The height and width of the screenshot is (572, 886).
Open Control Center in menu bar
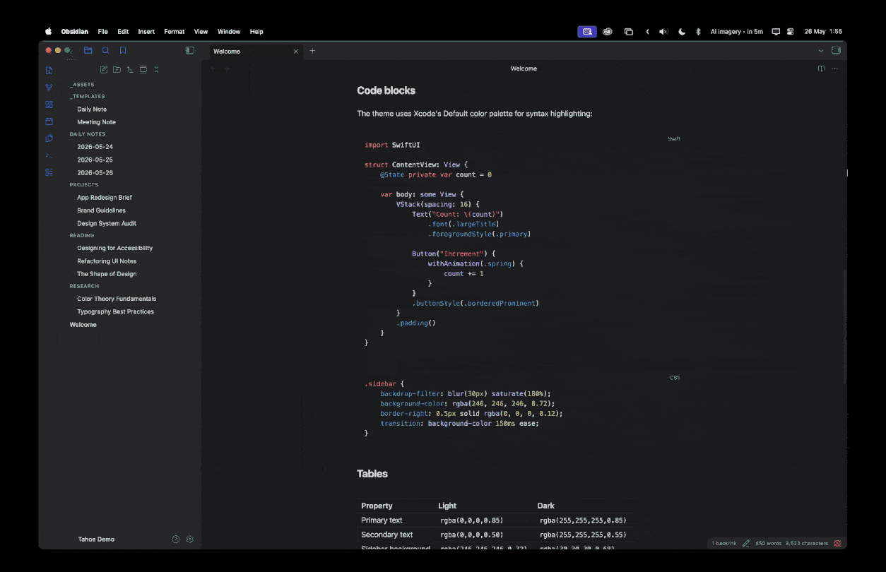click(x=791, y=32)
